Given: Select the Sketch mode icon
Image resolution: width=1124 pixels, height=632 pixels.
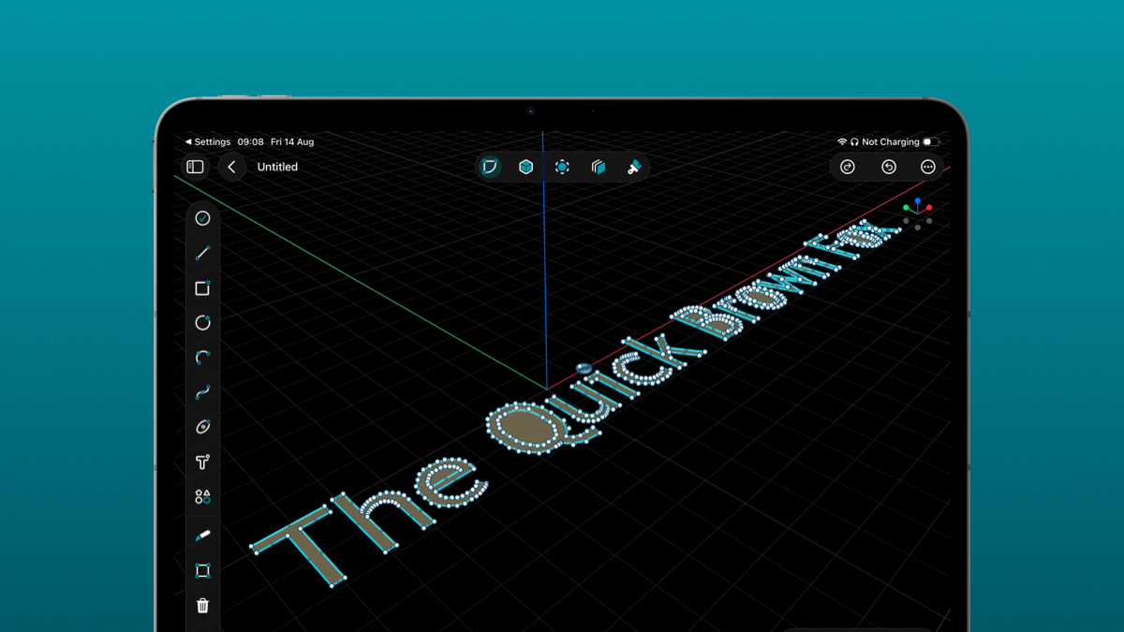Looking at the screenshot, I should (x=490, y=167).
